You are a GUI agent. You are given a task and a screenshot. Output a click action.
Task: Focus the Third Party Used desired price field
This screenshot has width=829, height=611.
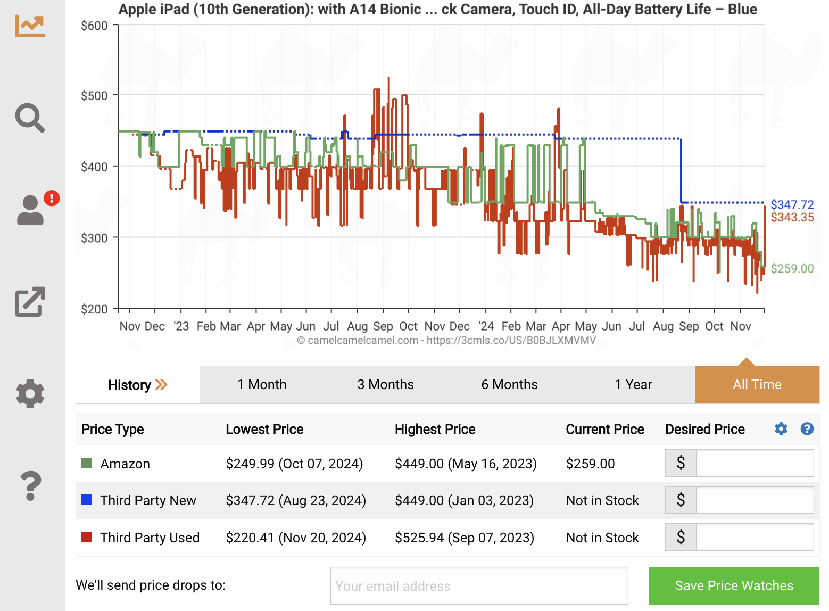point(755,537)
